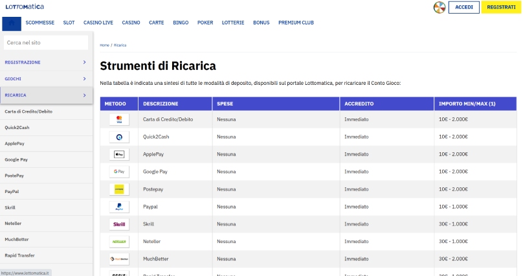Click the Spese column header
523x276 pixels.
[276, 104]
